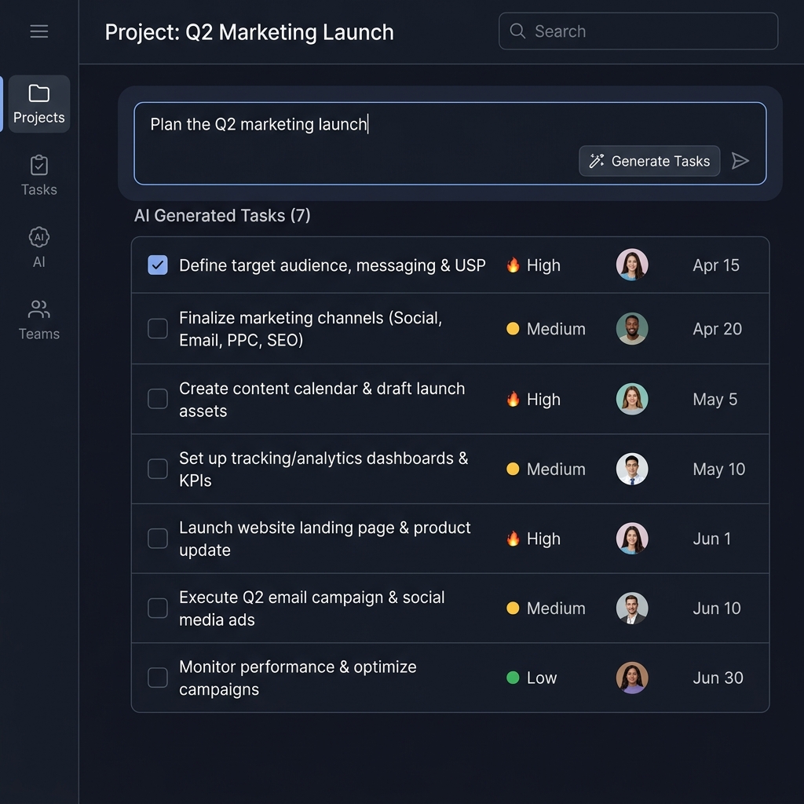Tick the 'Launch website landing page' checkbox
The image size is (804, 804).
(157, 539)
